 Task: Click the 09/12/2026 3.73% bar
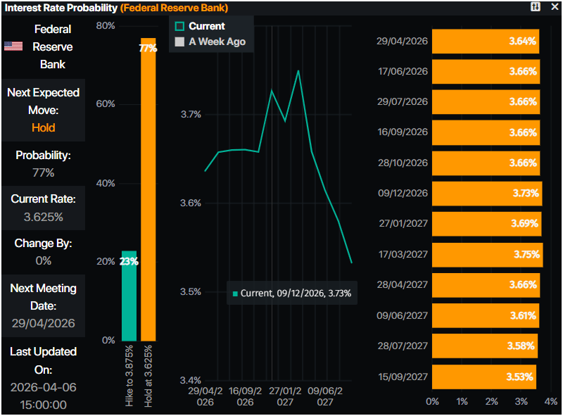point(486,194)
